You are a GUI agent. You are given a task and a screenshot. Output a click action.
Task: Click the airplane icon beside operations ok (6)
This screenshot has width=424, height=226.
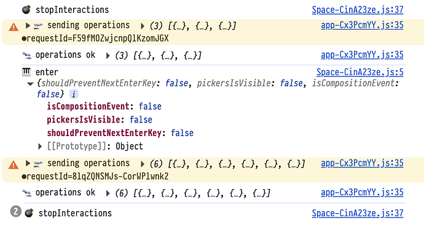26,193
